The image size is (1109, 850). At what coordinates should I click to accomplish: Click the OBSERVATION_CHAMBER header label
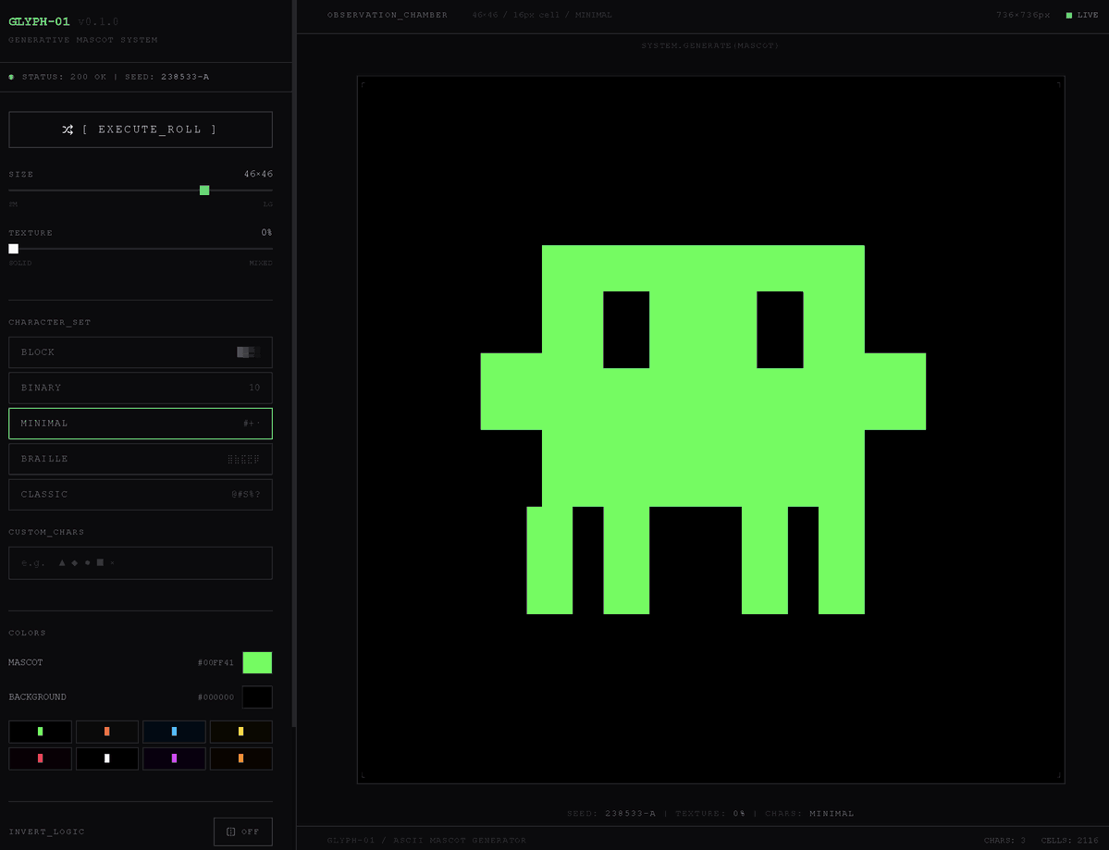pos(387,15)
